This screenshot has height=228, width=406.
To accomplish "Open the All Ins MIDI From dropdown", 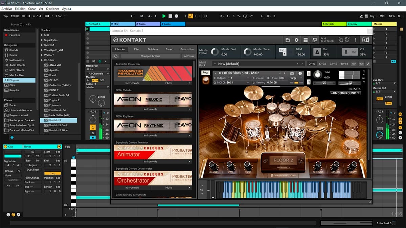I will (98, 69).
